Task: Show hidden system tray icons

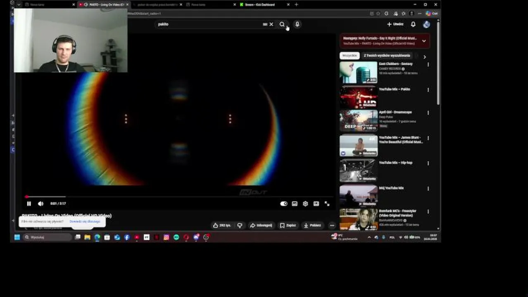Action: tap(369, 237)
